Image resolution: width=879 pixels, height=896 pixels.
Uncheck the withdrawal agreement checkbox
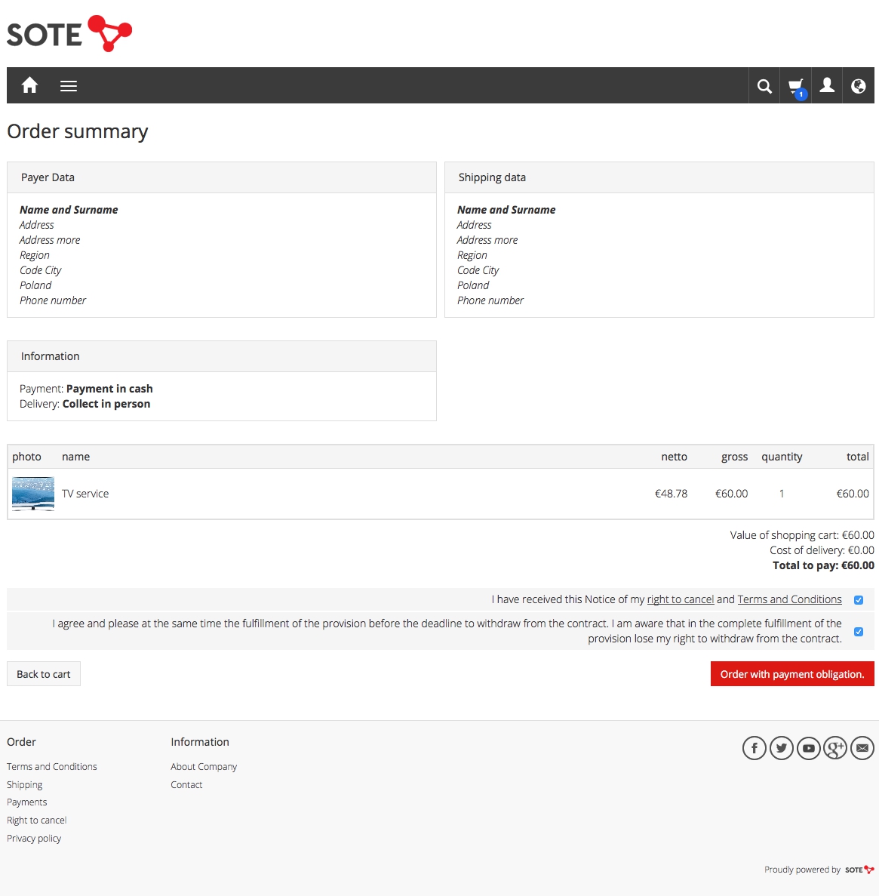point(859,632)
